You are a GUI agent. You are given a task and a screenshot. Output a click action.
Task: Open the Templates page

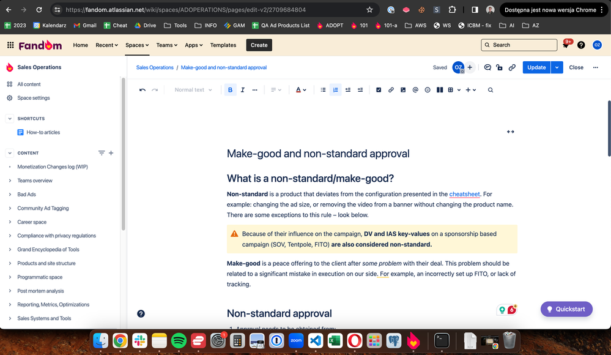pos(223,45)
